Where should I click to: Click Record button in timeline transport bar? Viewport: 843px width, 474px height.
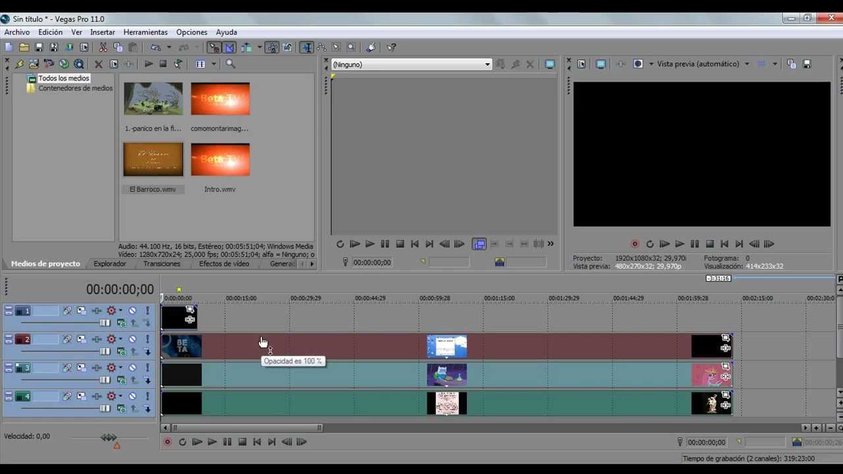(x=167, y=442)
